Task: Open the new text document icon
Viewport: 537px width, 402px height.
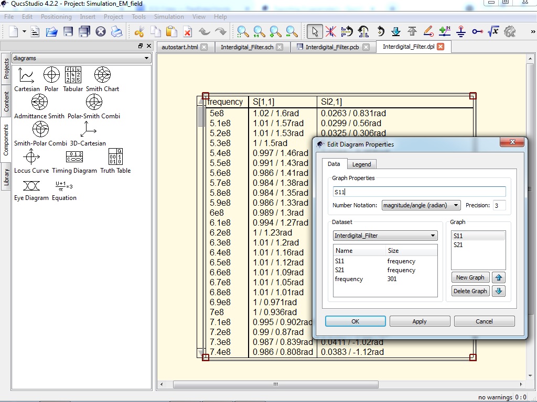Action: click(x=35, y=32)
